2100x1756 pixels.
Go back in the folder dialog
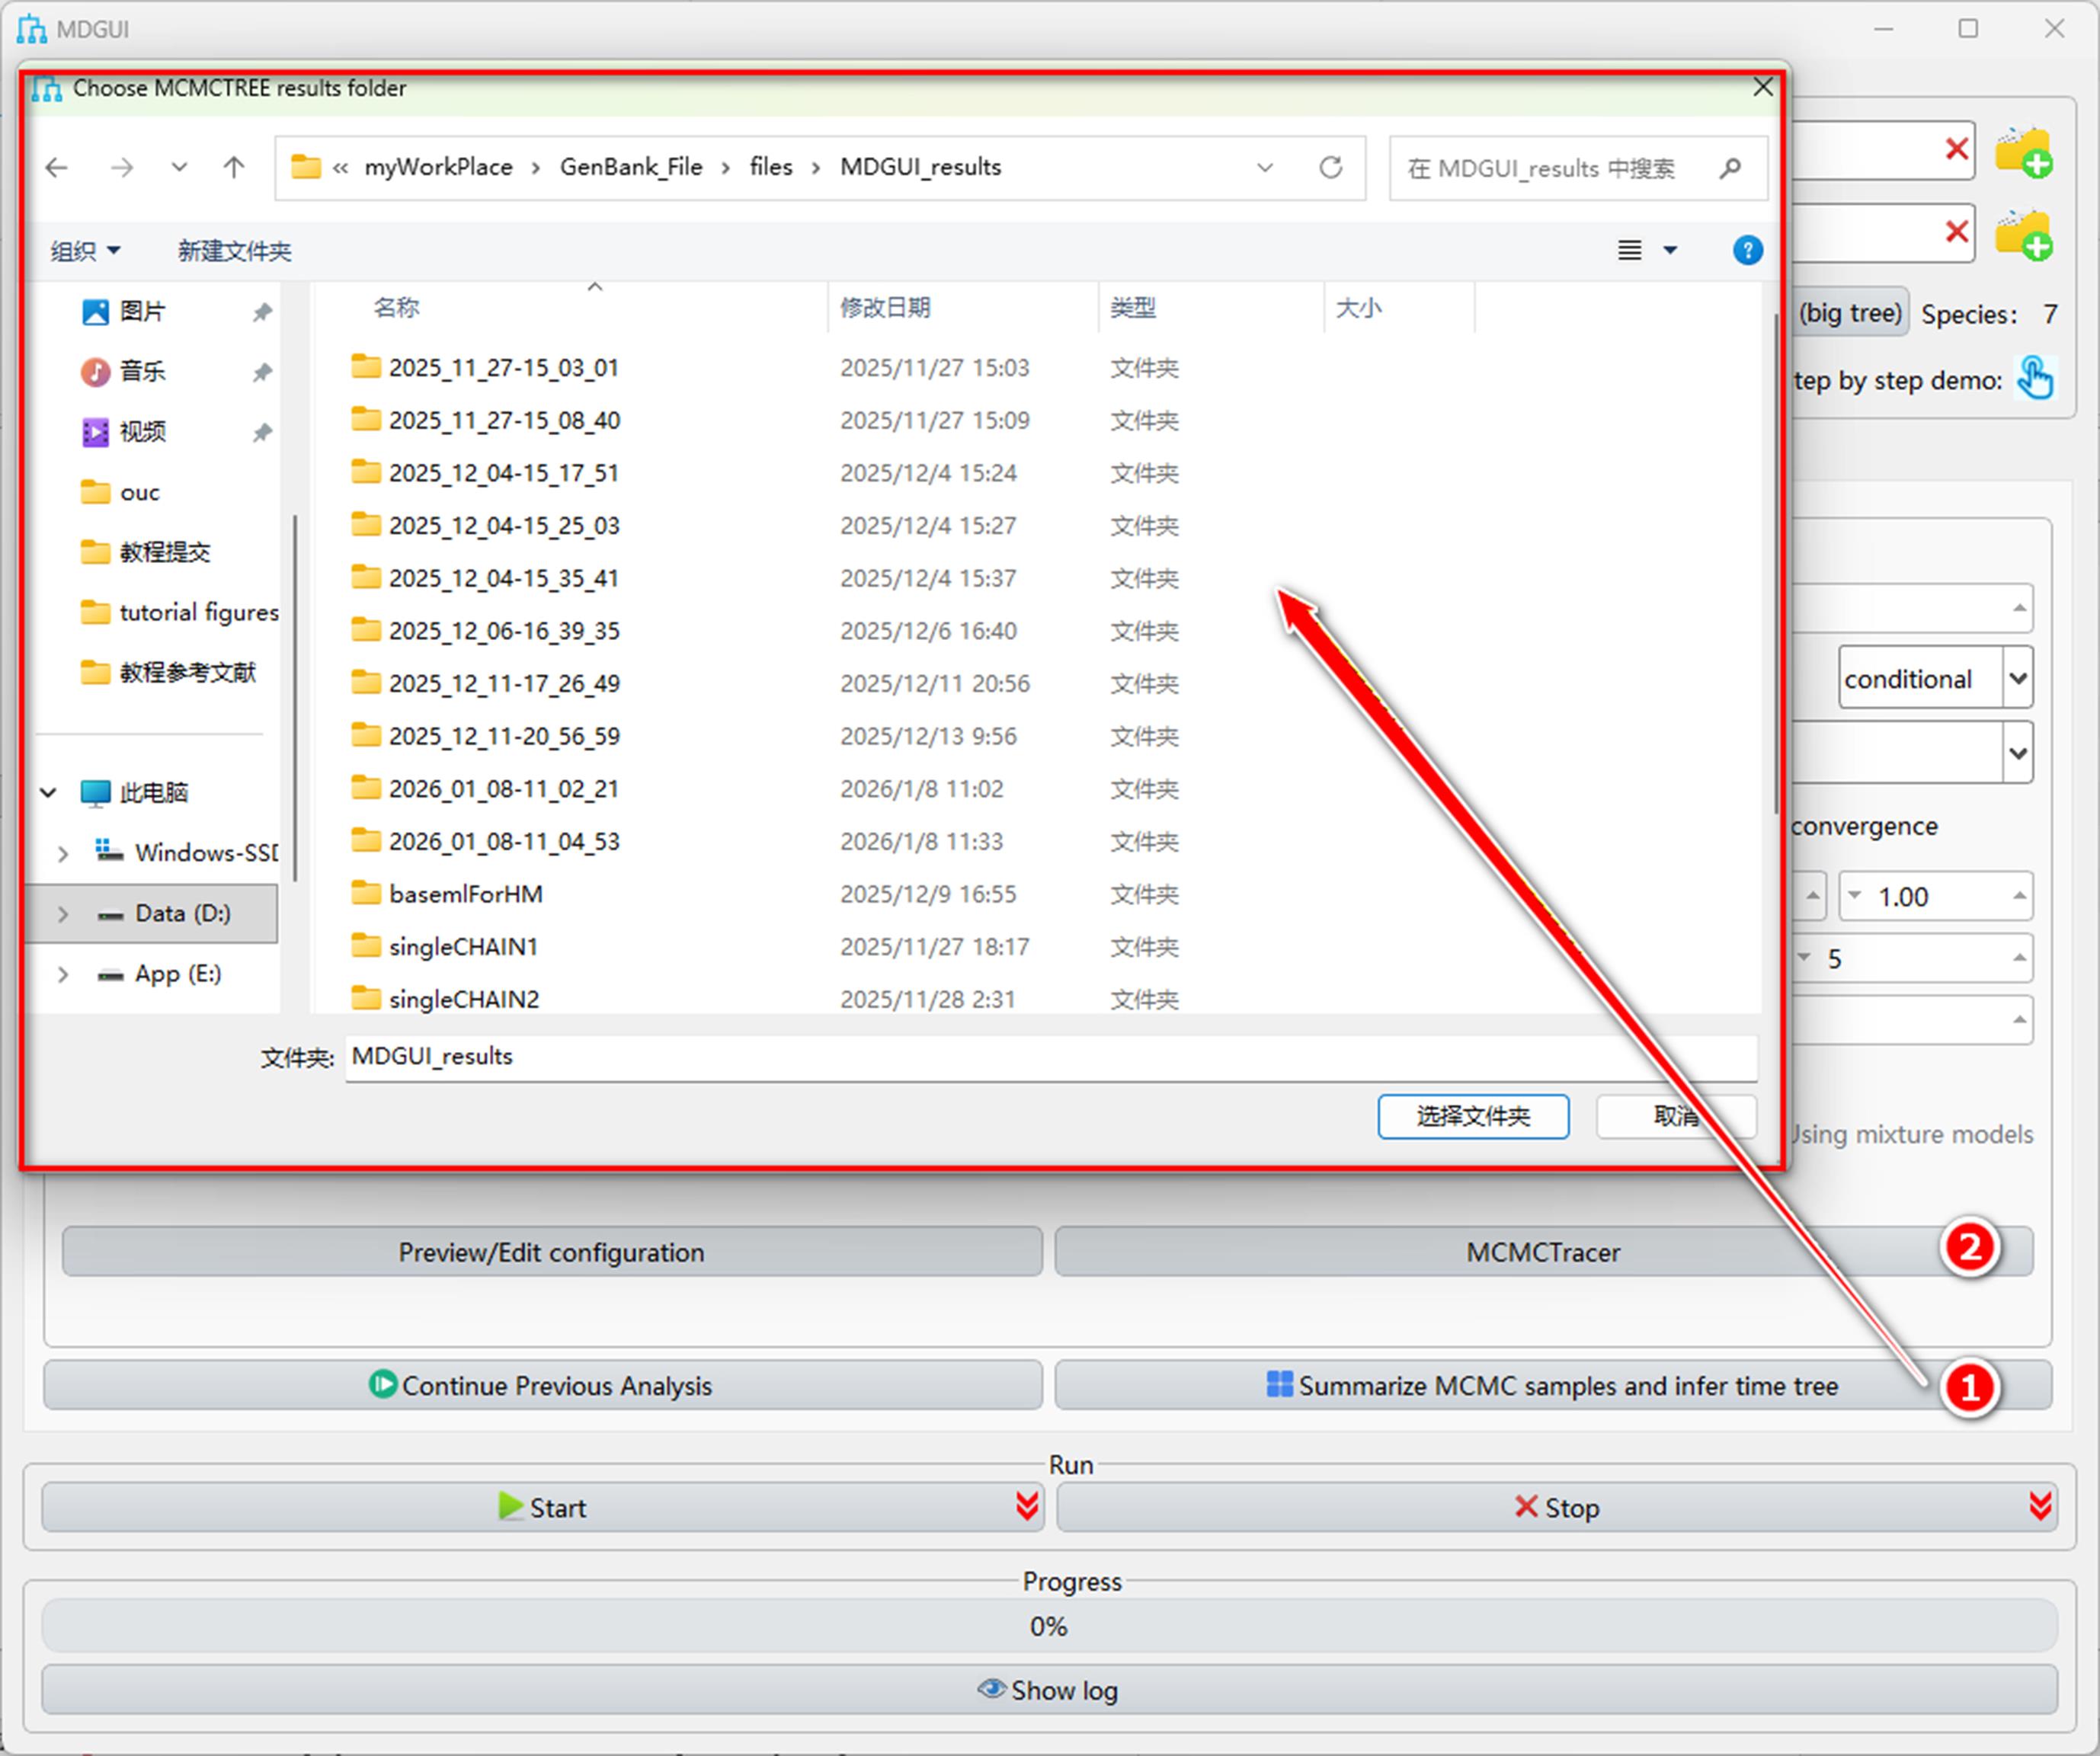[57, 168]
